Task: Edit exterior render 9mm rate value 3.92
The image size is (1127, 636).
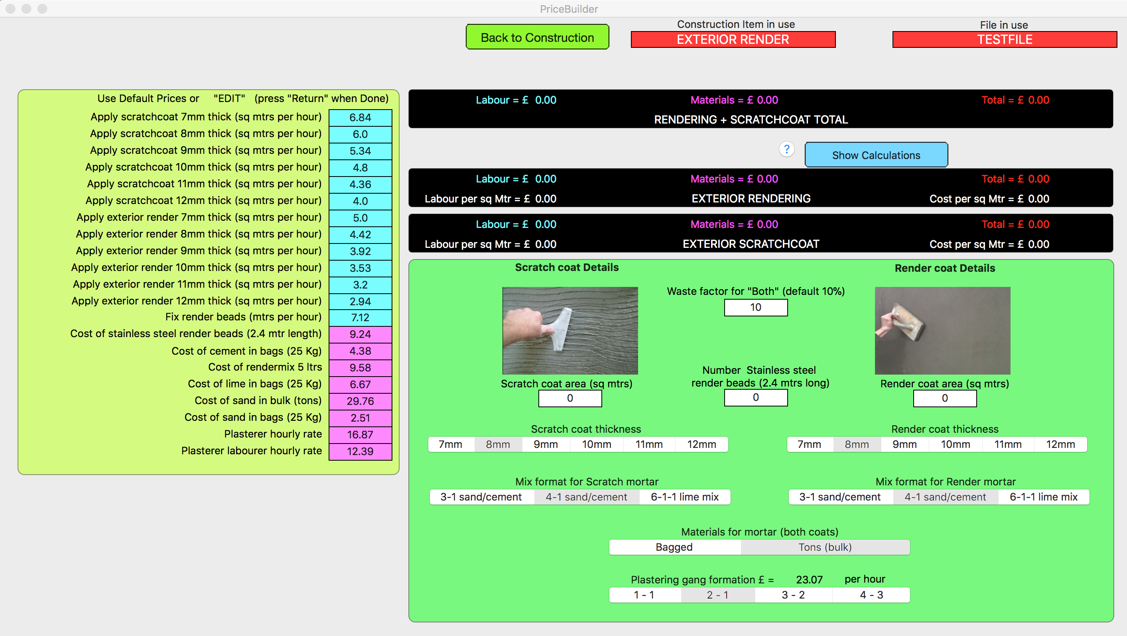Action: (x=360, y=251)
